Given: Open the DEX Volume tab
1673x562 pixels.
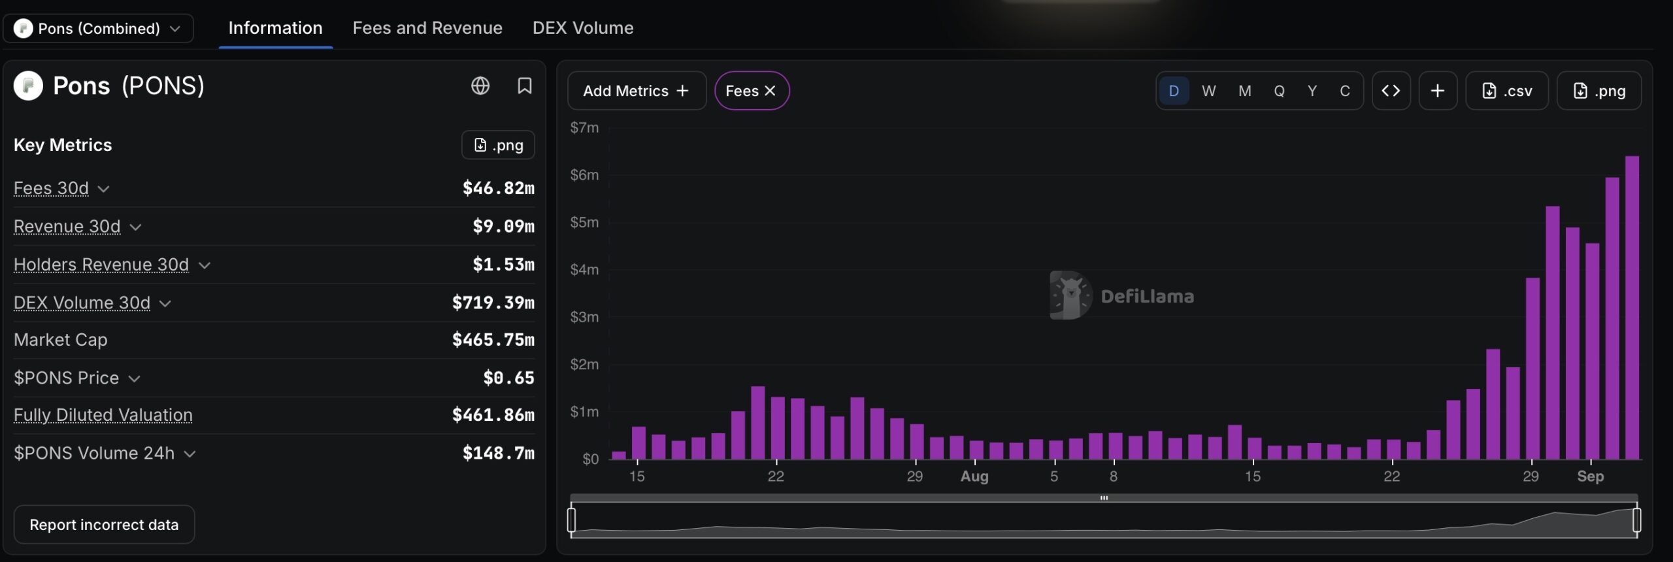Looking at the screenshot, I should [583, 28].
